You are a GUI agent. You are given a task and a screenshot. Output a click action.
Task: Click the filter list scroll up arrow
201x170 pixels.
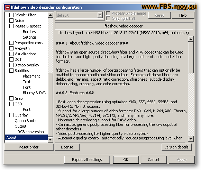point(51,15)
